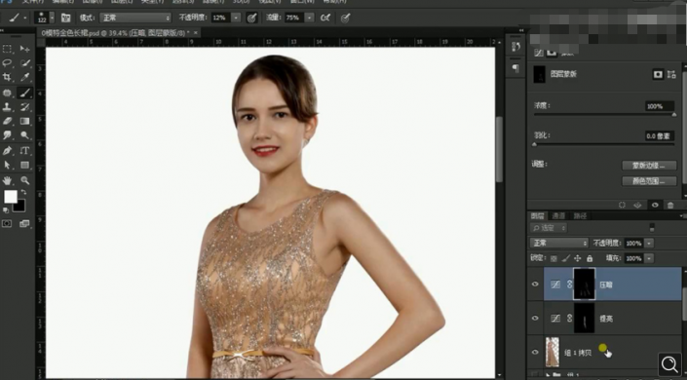Add a vector mask in Properties
687x380 pixels.
tap(671, 74)
